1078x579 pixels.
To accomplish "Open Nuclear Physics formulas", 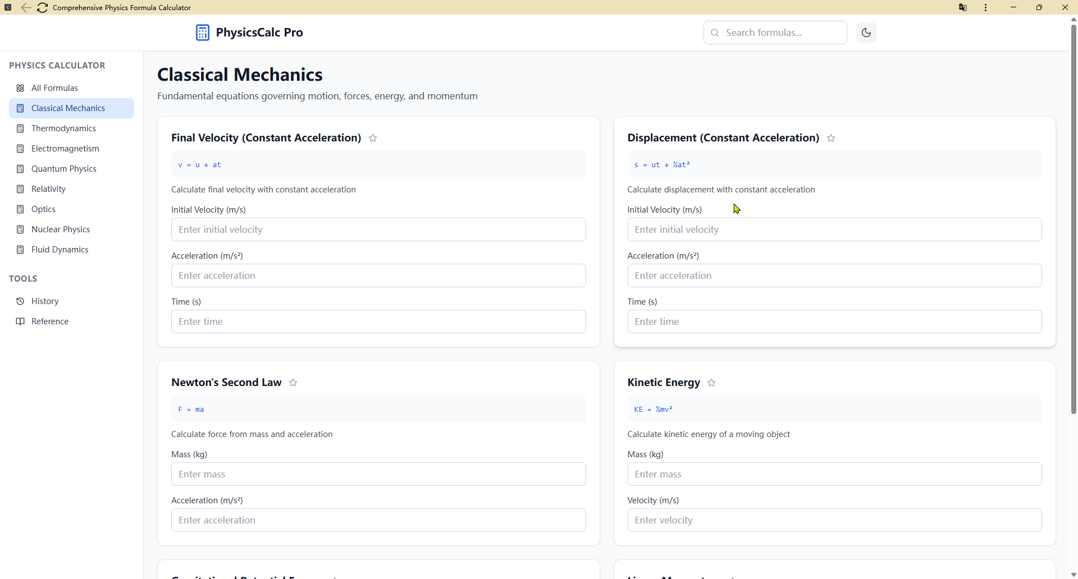I will (x=71, y=229).
